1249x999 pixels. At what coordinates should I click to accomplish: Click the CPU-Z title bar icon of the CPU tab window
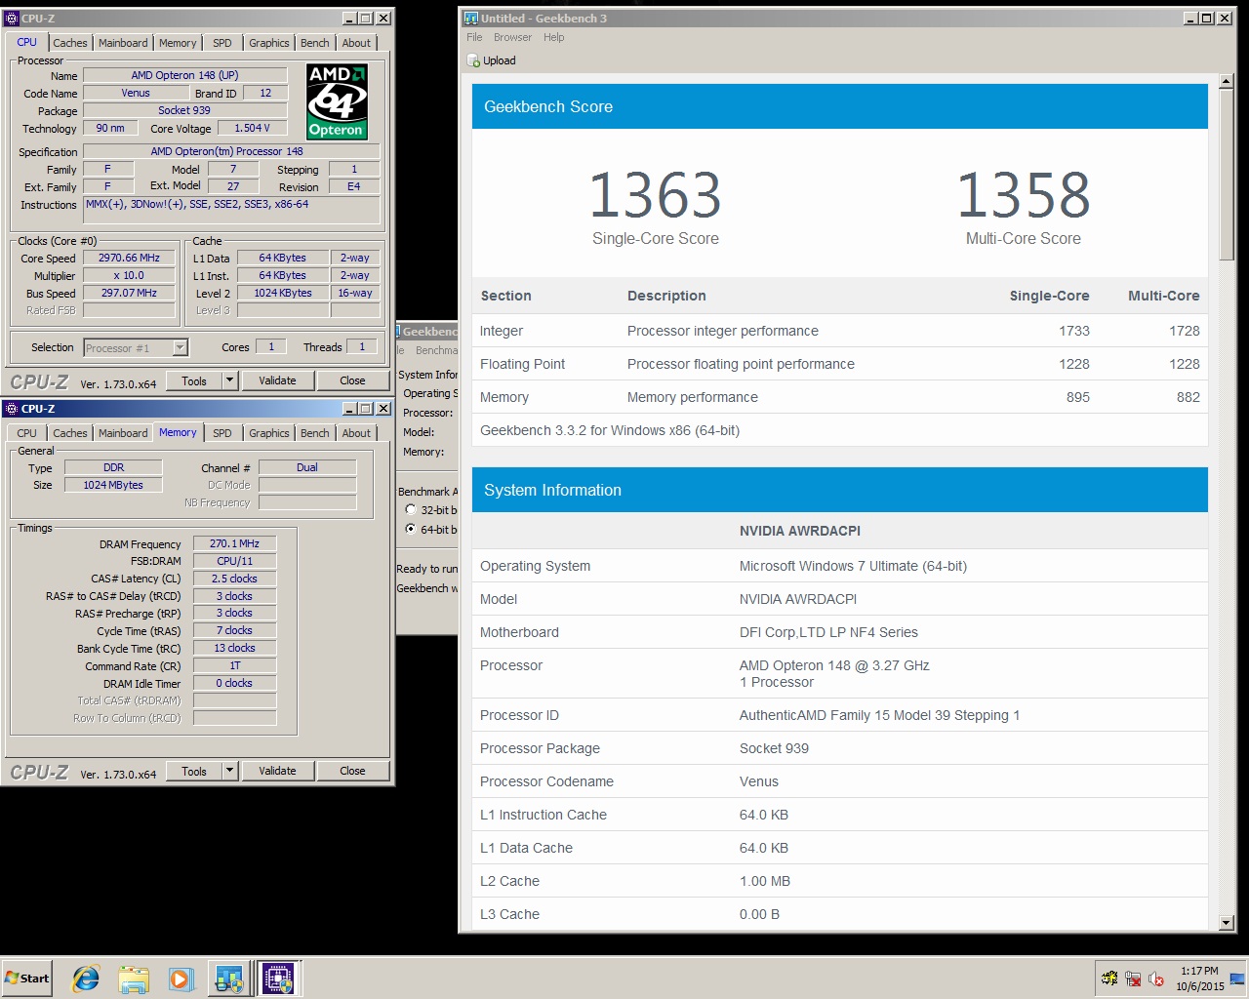12,18
